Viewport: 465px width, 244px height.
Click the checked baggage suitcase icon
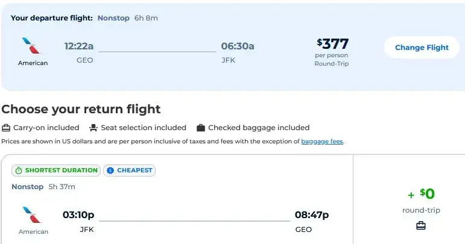(x=201, y=128)
